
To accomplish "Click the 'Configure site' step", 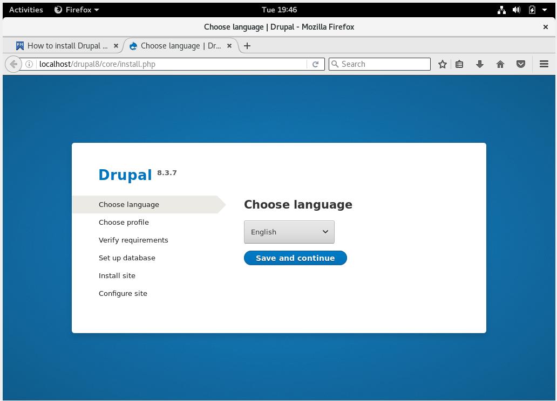I will (123, 294).
